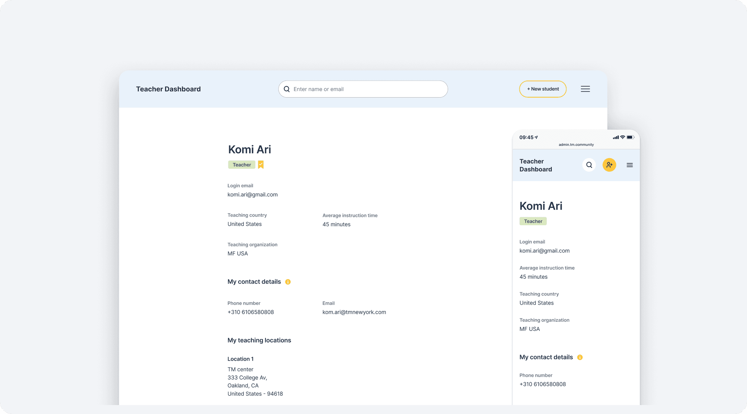Viewport: 747px width, 414px height.
Task: Tap the mobile Teacher Dashboard title
Action: 535,165
